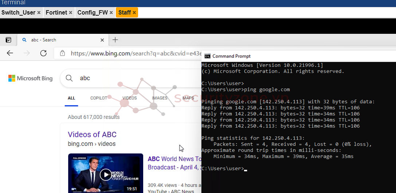Click the Microsoft Windows version line
The width and height of the screenshot is (396, 193).
pyautogui.click(x=262, y=65)
